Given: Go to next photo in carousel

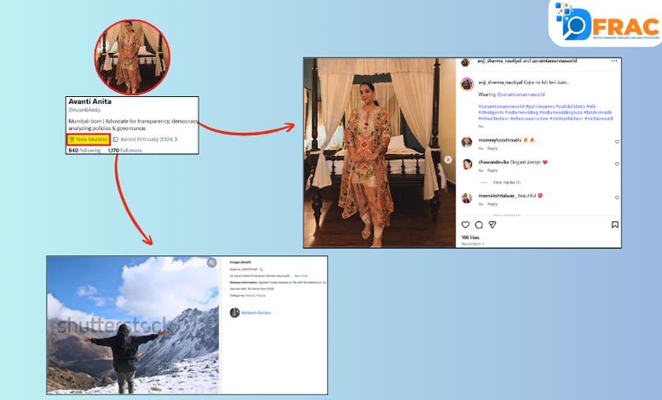Looking at the screenshot, I should tap(448, 159).
